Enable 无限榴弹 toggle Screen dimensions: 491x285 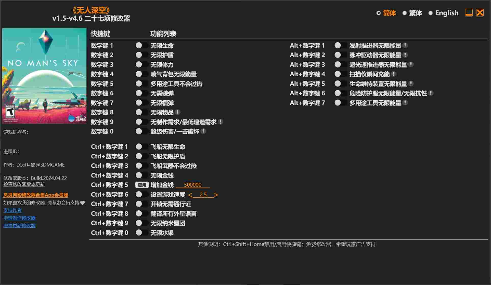[142, 103]
